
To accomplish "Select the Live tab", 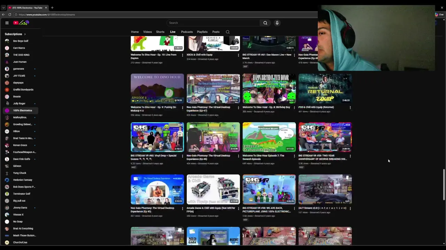I will [173, 32].
